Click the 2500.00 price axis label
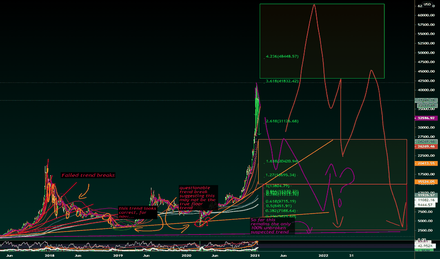Screen dimensions: 440x259 pos(425,230)
